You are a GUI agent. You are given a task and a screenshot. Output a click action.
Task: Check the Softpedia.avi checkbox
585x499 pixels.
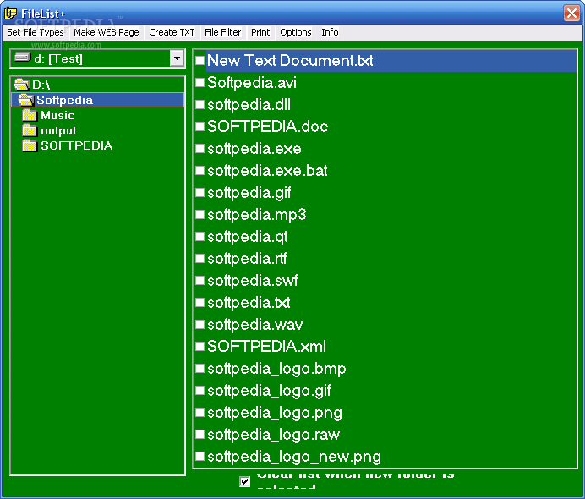coord(200,83)
